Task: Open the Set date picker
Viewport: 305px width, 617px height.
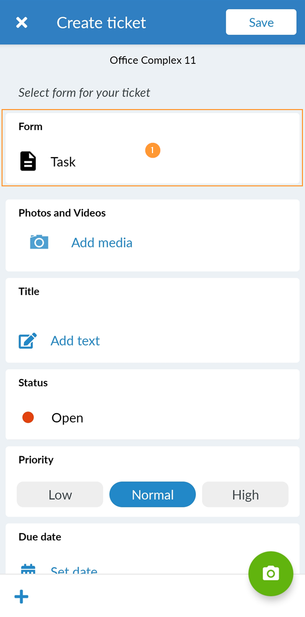Action: coord(74,569)
